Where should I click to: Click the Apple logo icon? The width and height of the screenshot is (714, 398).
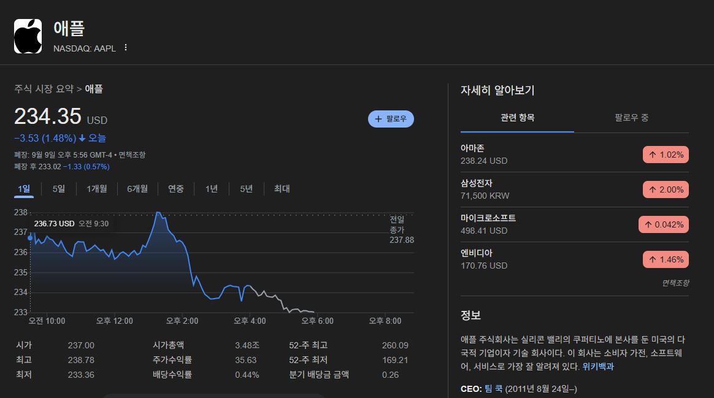28,36
